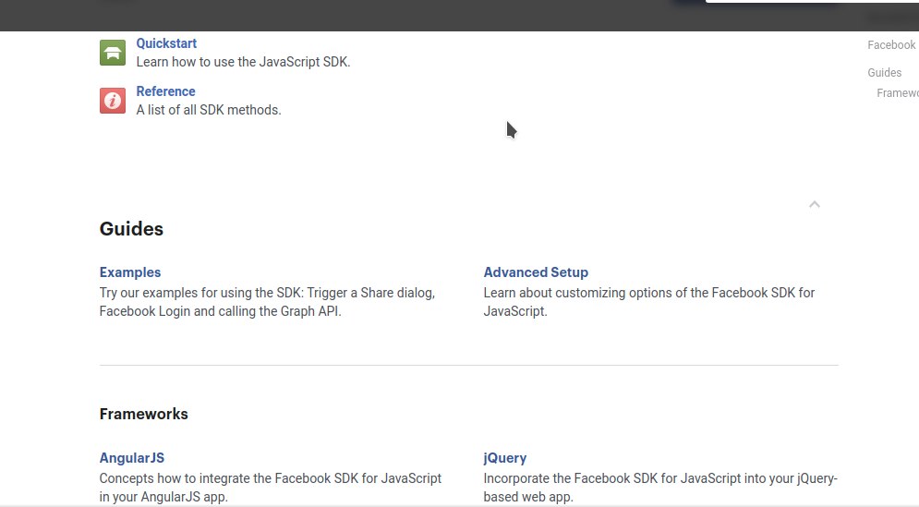The image size is (919, 507).
Task: Click the Frameworks section heading
Action: pyautogui.click(x=143, y=414)
